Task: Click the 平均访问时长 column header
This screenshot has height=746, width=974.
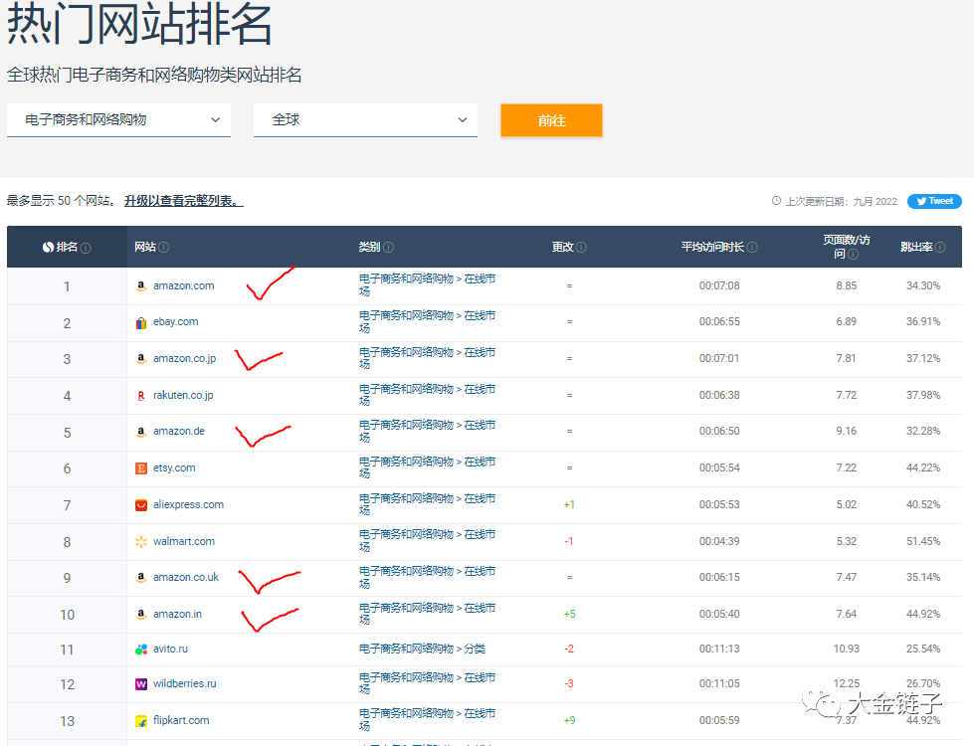Action: (719, 248)
